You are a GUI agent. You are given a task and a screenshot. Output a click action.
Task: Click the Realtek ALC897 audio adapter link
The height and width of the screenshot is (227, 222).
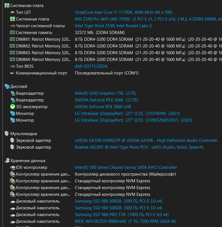(139, 147)
